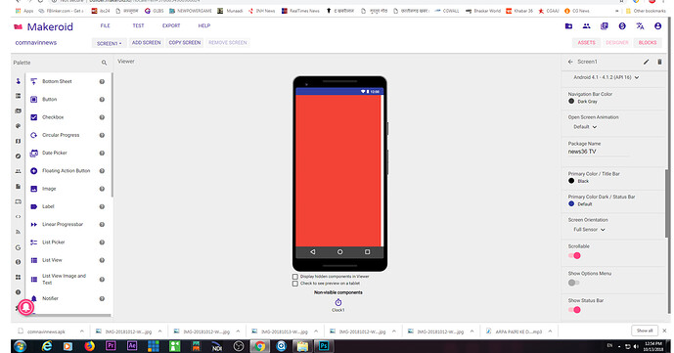The image size is (674, 353).
Task: Select the Floating Action Button component
Action: coord(67,171)
